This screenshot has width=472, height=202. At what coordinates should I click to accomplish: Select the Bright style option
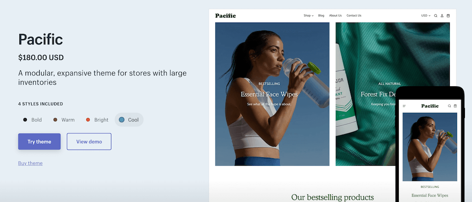pos(97,120)
